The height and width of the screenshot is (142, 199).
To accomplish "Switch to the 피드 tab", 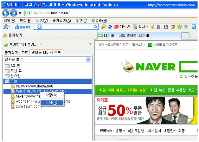I will pyautogui.click(x=25, y=53).
